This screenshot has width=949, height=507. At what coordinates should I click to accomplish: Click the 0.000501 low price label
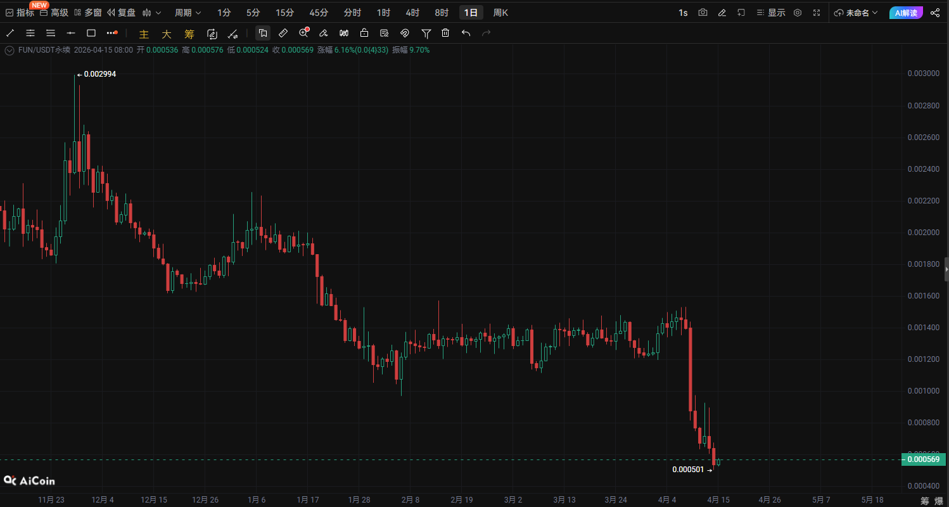[x=688, y=470]
